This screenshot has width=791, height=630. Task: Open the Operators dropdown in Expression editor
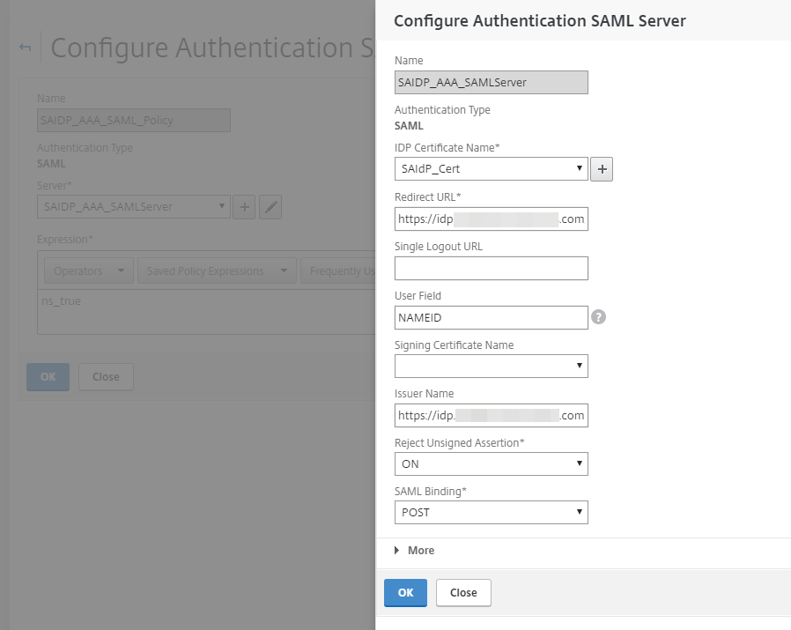click(88, 271)
